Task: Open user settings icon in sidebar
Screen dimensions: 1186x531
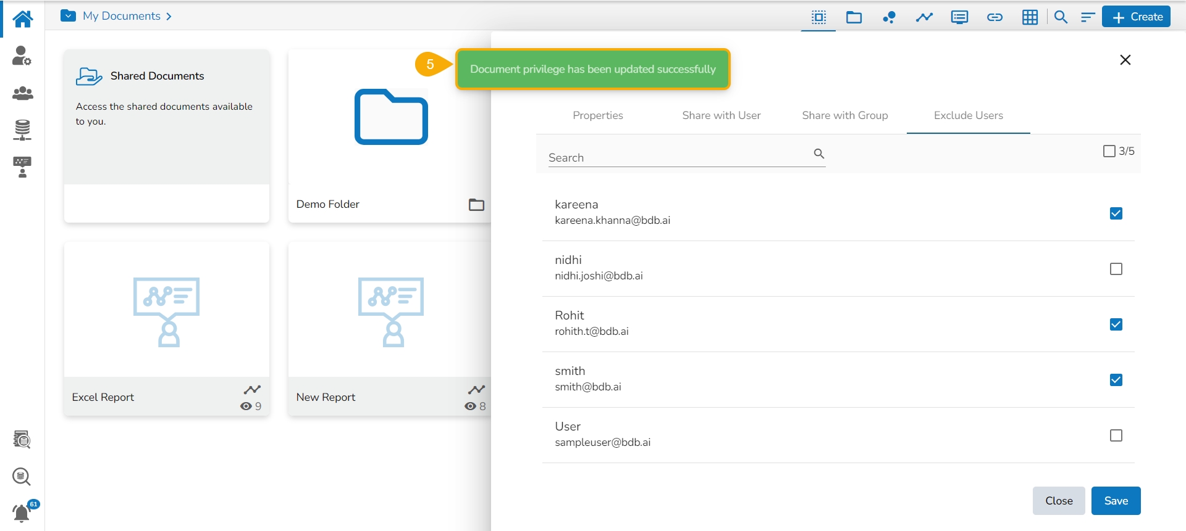Action: click(22, 56)
